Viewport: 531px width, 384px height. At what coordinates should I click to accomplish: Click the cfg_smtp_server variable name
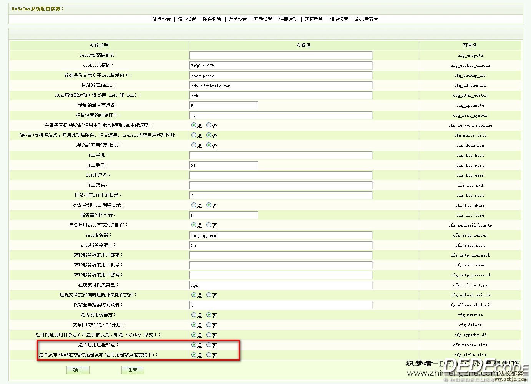470,235
